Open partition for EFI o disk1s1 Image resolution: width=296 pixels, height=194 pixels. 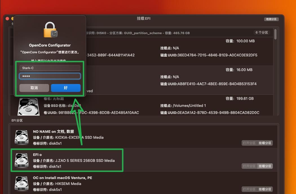[x=249, y=166]
